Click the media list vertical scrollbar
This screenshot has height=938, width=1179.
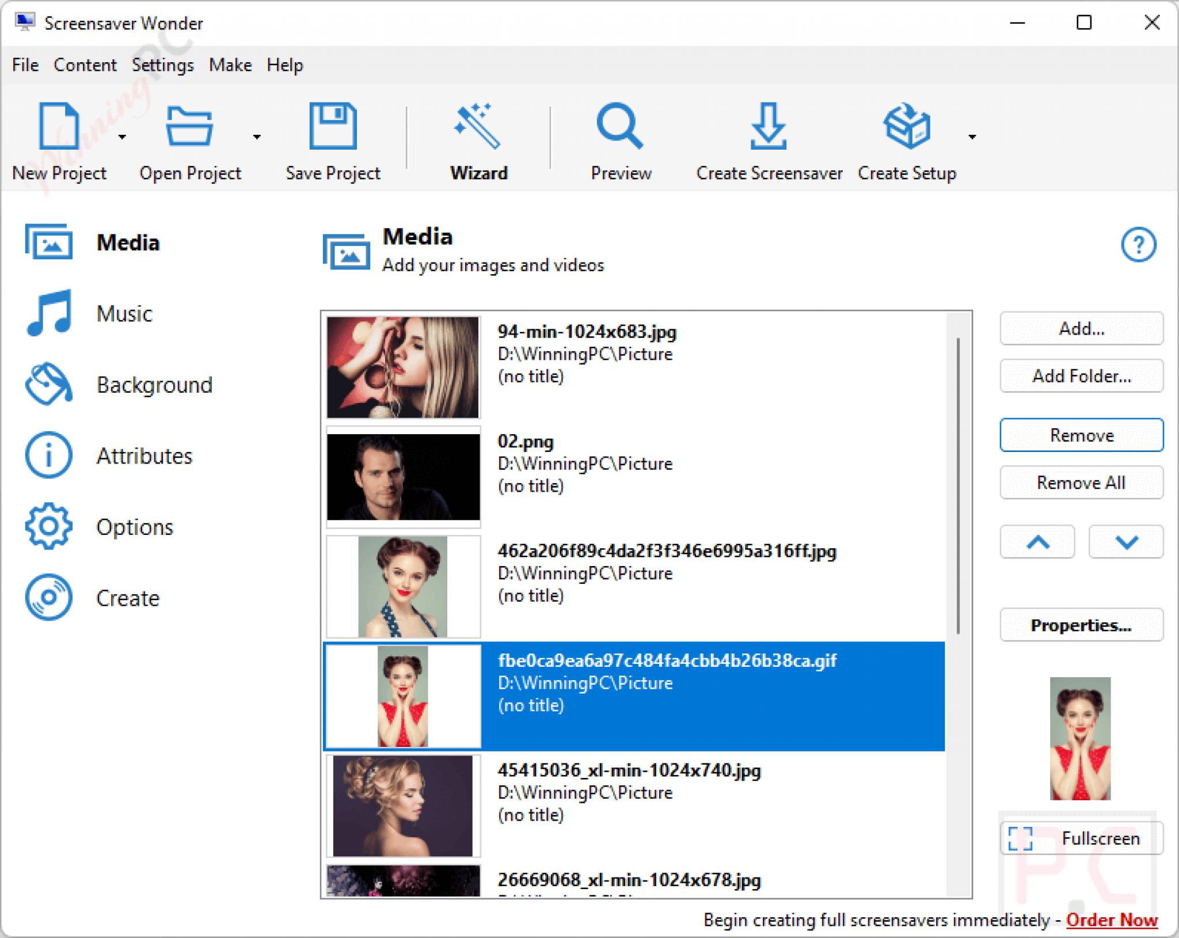click(x=958, y=485)
